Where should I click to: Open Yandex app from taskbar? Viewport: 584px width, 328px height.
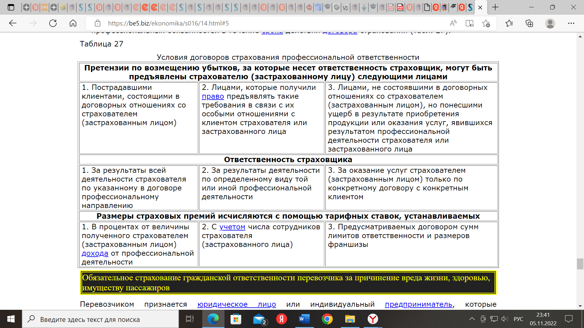point(282,319)
